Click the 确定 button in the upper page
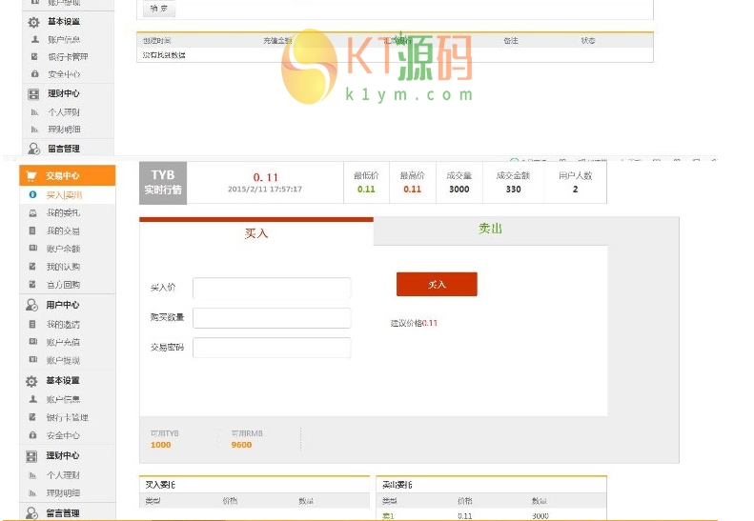 coord(159,9)
